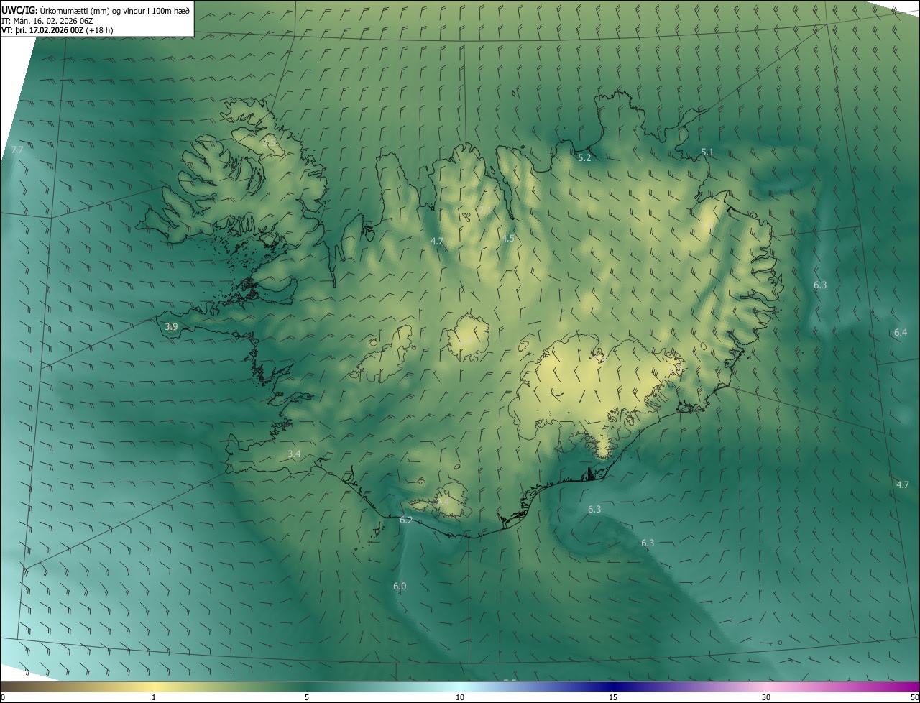Click the 1 tick on color scale

click(x=154, y=697)
